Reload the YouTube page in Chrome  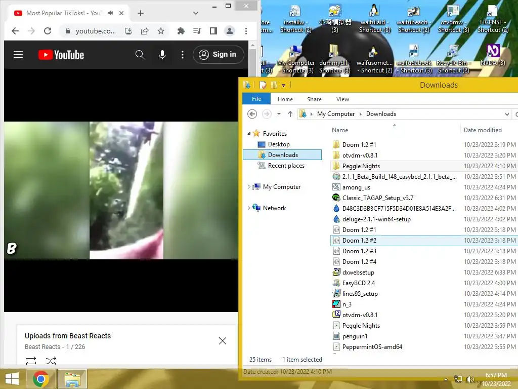pos(48,31)
